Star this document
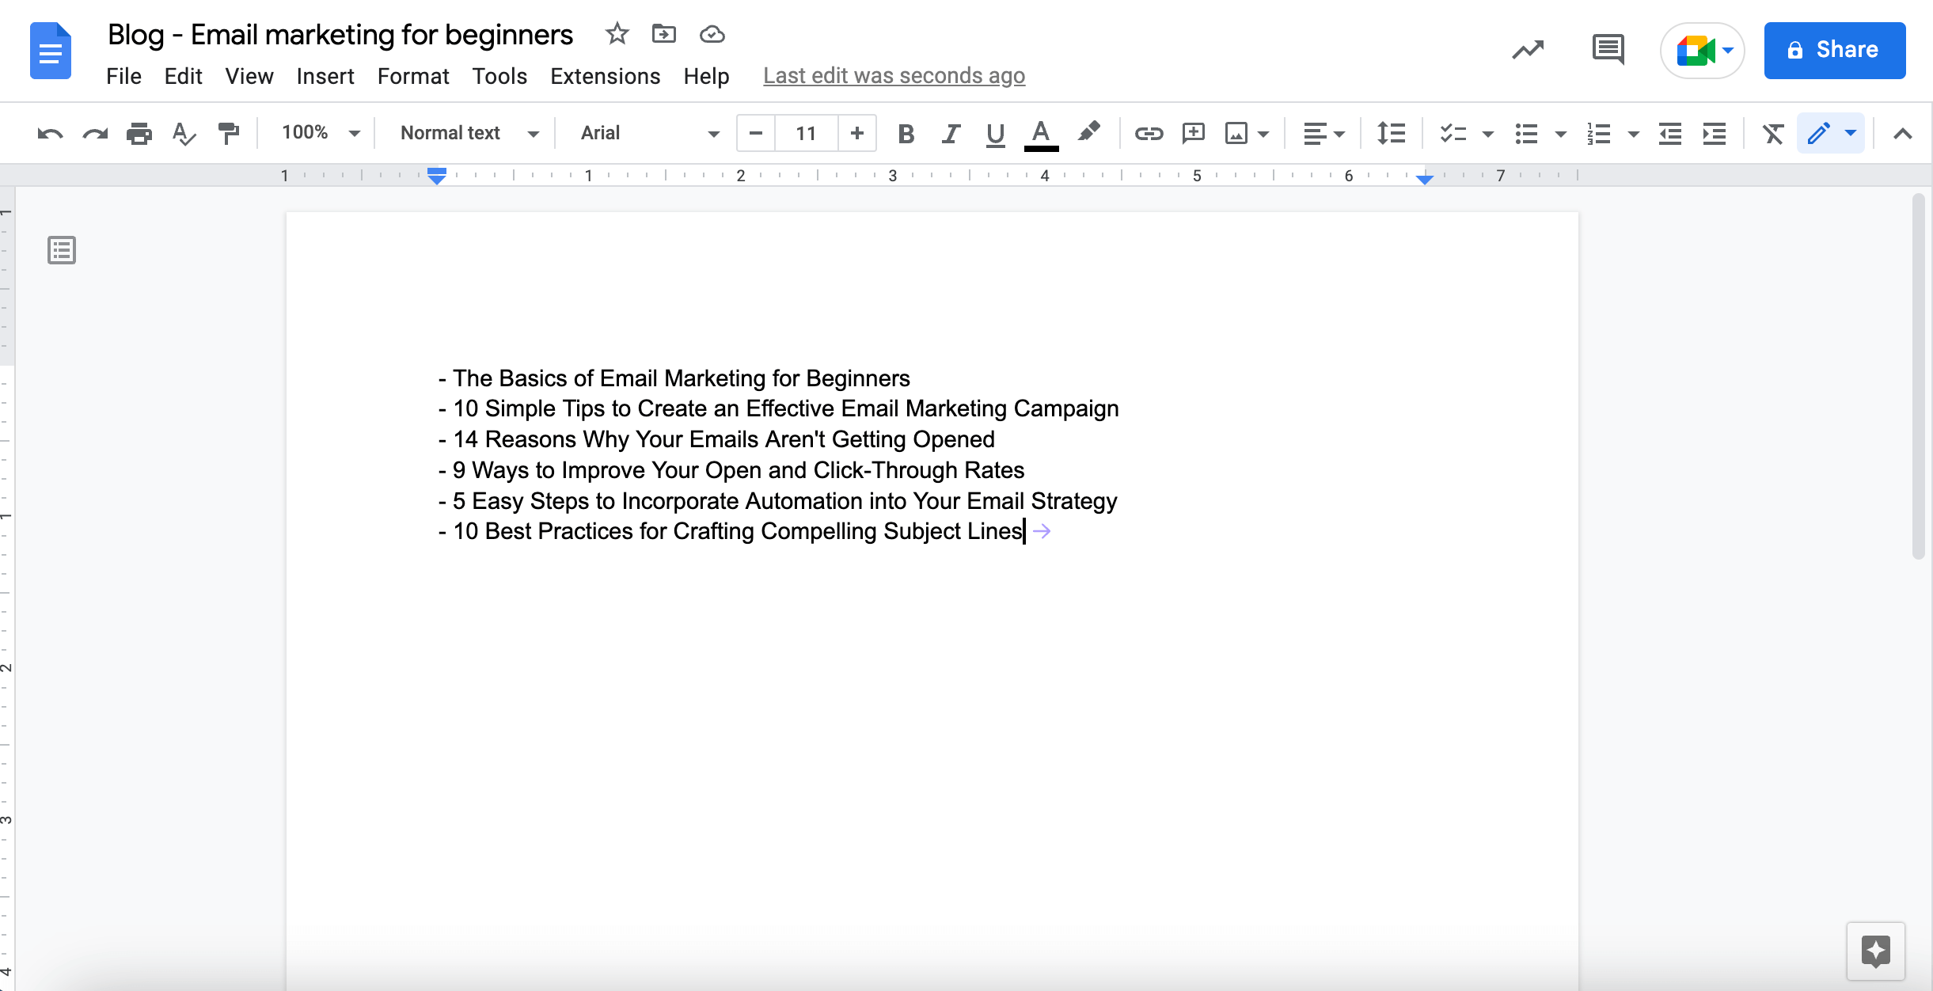This screenshot has height=991, width=1933. pyautogui.click(x=617, y=34)
